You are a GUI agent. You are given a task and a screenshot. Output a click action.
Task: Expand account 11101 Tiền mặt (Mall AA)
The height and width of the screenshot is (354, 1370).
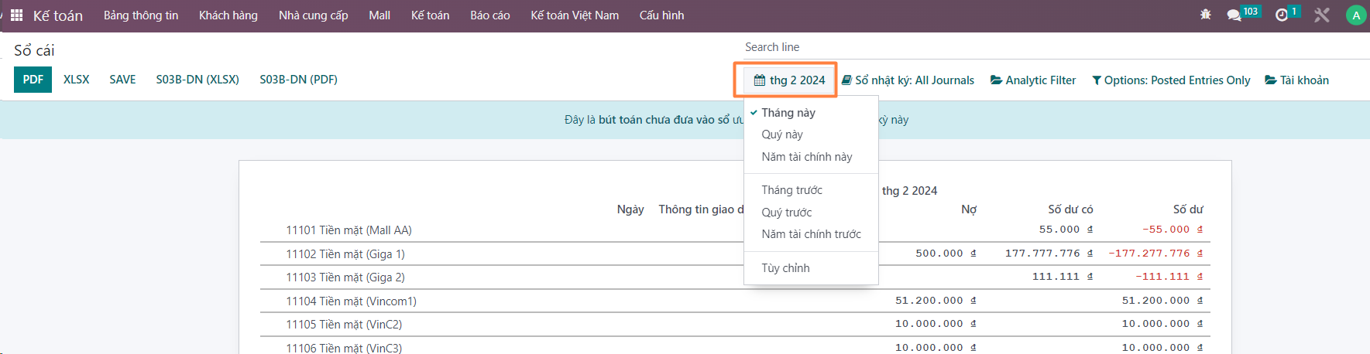click(349, 230)
